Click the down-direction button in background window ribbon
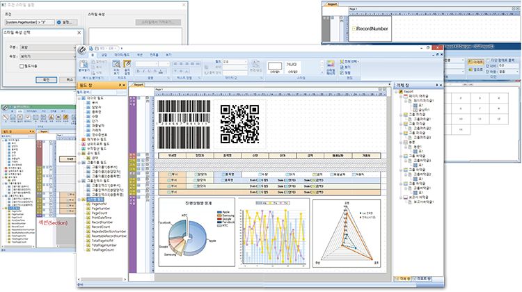The width and height of the screenshot is (522, 292). [x=476, y=62]
